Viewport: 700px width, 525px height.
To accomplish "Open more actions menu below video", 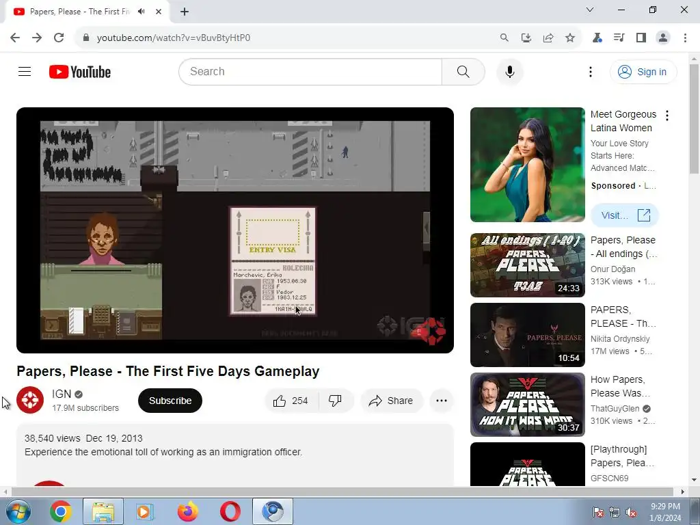I will tap(442, 401).
